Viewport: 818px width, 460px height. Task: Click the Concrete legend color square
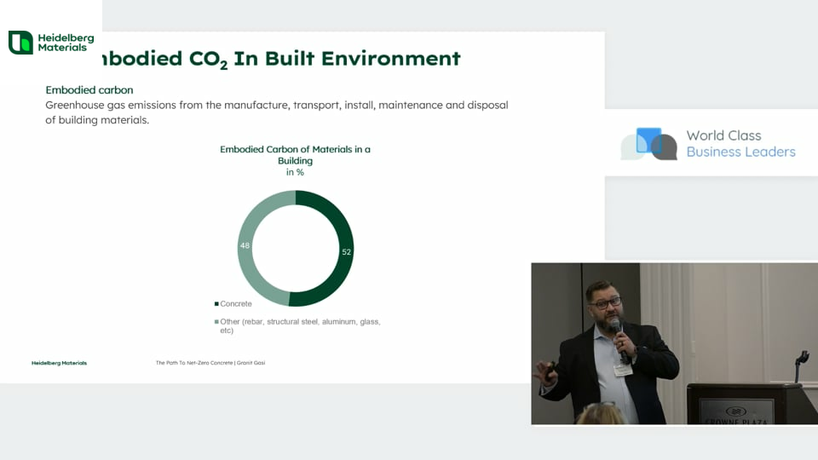(x=216, y=303)
